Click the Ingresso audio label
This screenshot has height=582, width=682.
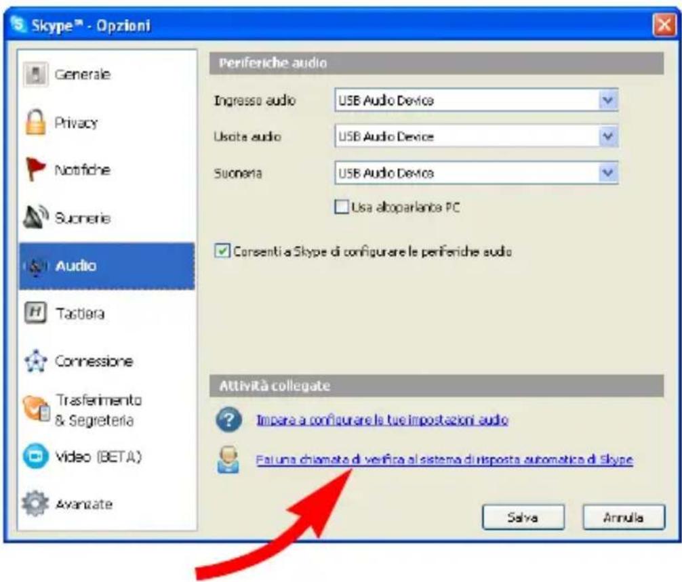[x=255, y=101]
